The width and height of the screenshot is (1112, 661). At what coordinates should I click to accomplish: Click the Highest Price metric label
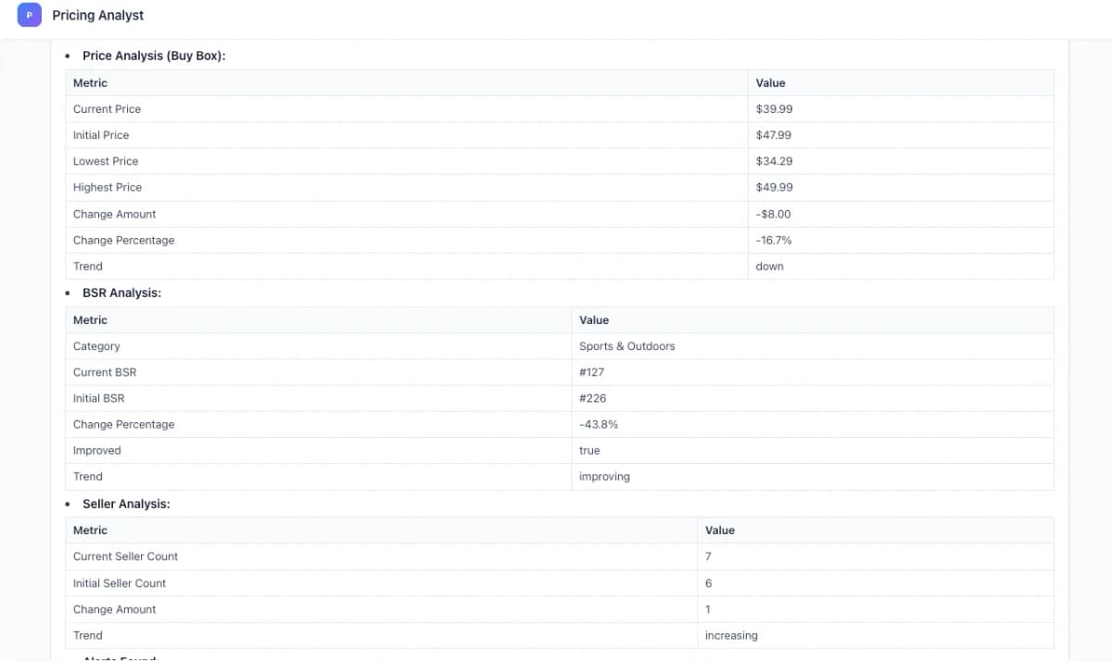(107, 187)
